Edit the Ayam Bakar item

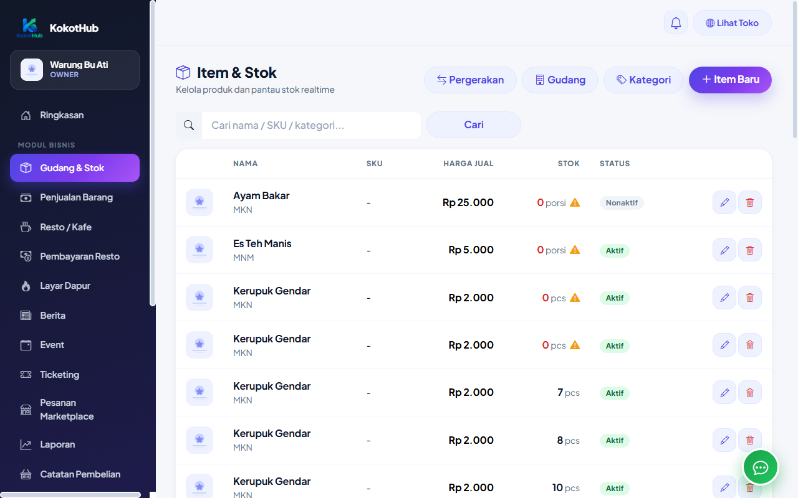point(724,202)
